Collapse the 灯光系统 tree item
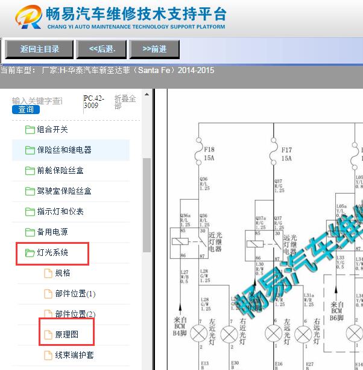This screenshot has height=370, width=363. tap(52, 253)
